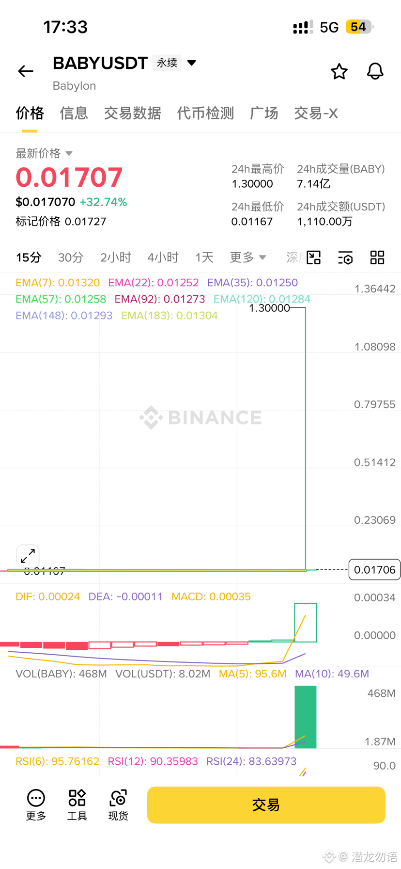The width and height of the screenshot is (401, 869).
Task: Tap the DIF: 0.00024 value
Action: (x=47, y=596)
